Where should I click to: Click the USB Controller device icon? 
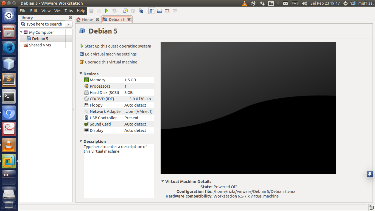[86, 118]
